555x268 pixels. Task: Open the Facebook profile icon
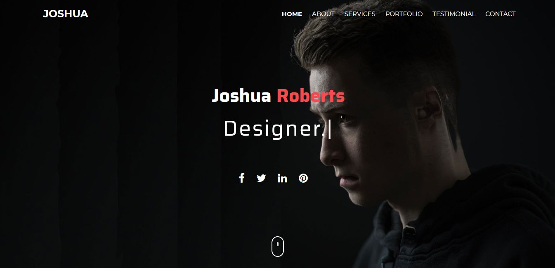(x=242, y=178)
